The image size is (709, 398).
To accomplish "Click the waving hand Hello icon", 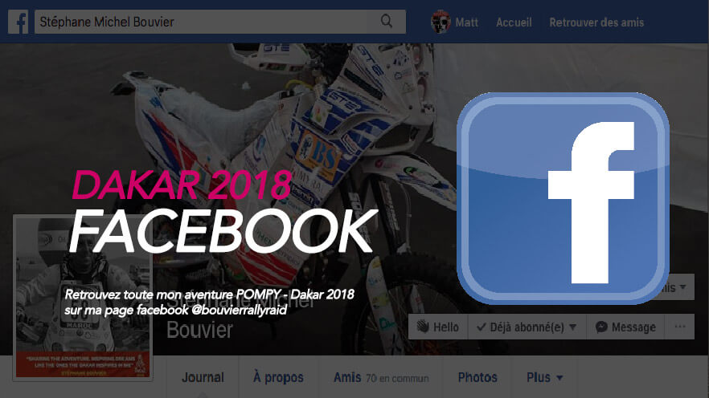I will pos(423,327).
